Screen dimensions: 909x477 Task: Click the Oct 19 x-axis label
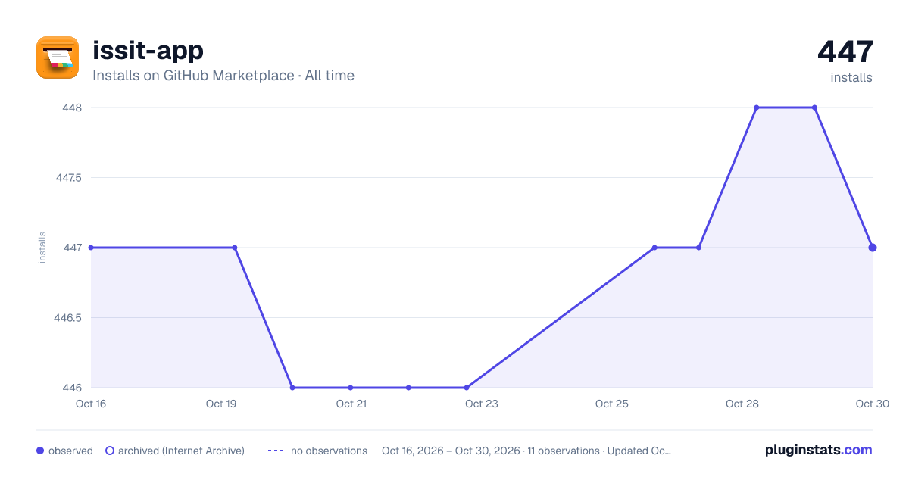[221, 404]
